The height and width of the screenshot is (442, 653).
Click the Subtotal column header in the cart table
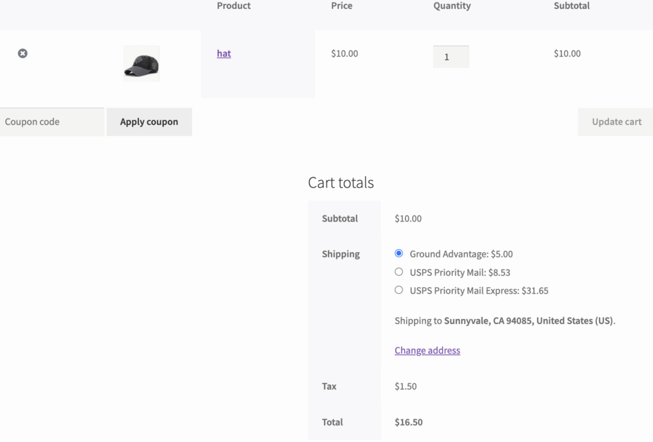(x=571, y=6)
